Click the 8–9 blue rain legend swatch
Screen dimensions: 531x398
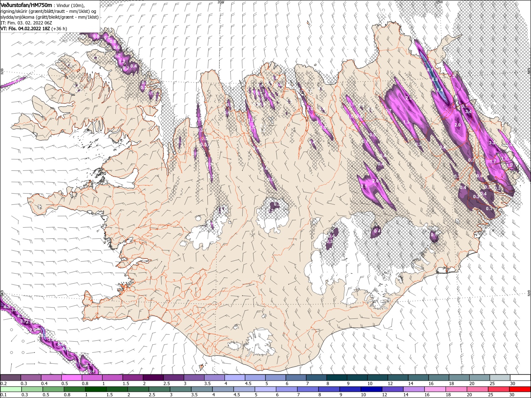tap(329, 389)
